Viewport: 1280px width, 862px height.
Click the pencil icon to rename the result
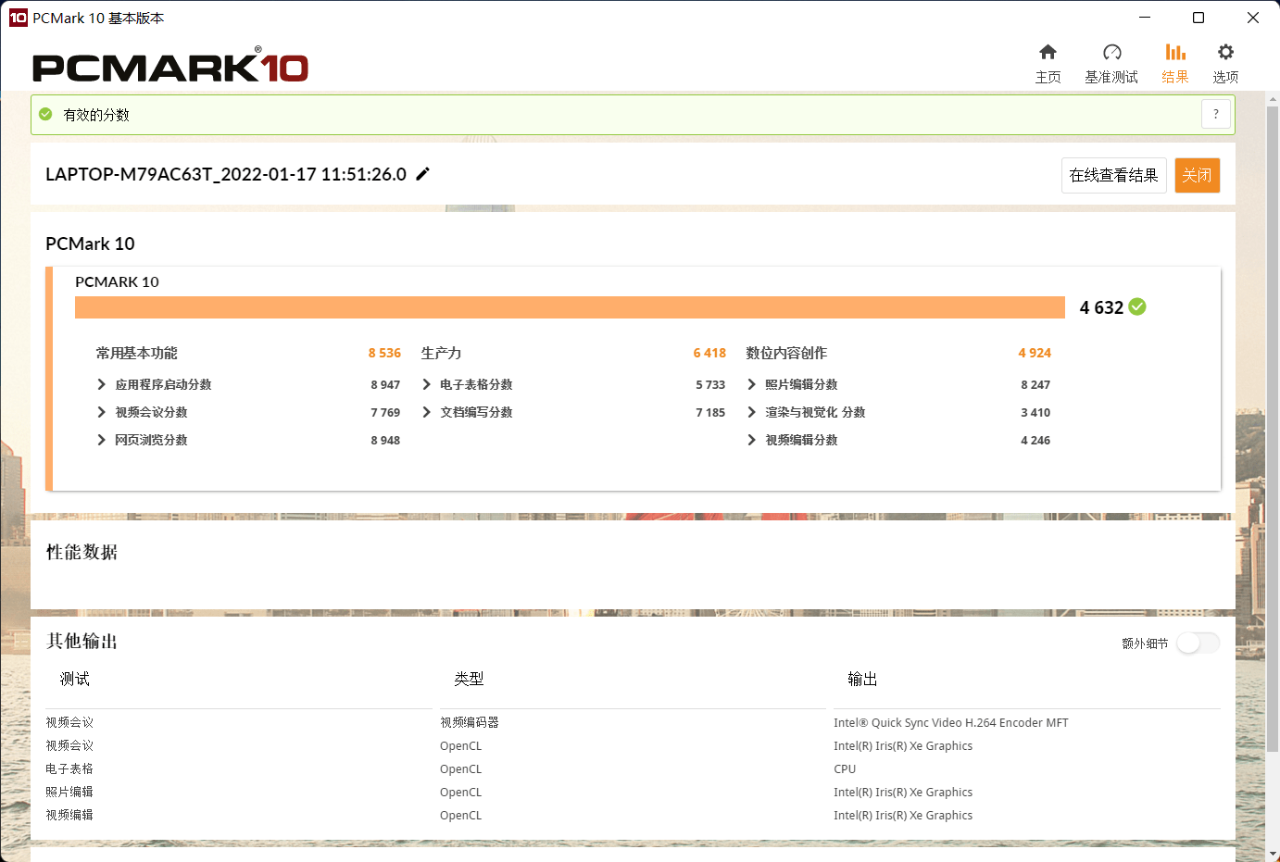point(423,173)
